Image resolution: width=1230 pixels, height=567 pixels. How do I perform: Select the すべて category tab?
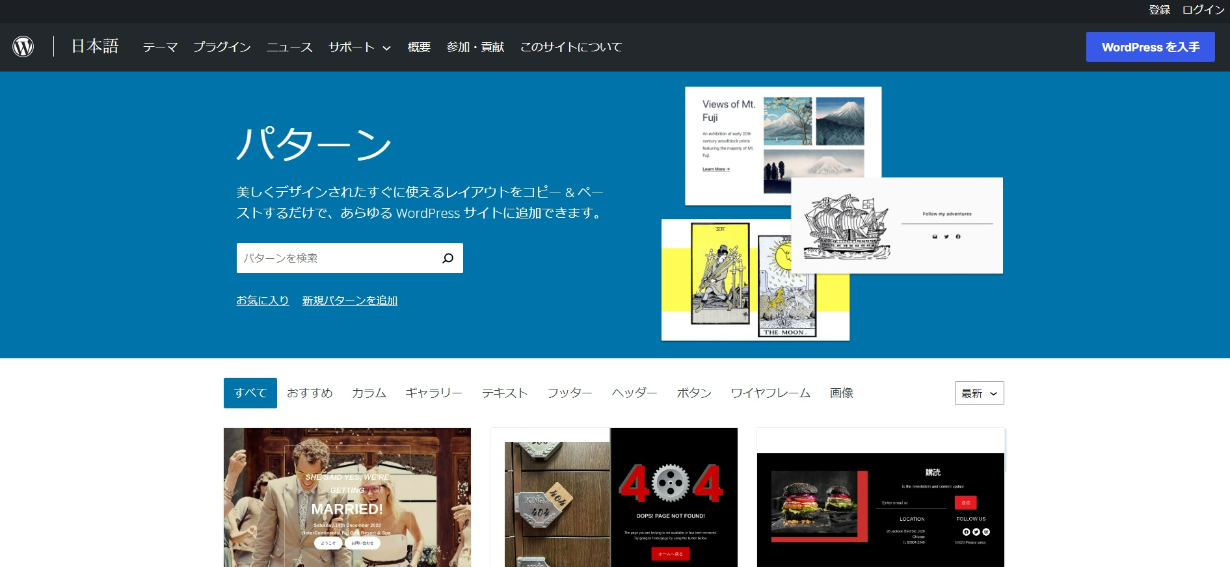pos(250,393)
